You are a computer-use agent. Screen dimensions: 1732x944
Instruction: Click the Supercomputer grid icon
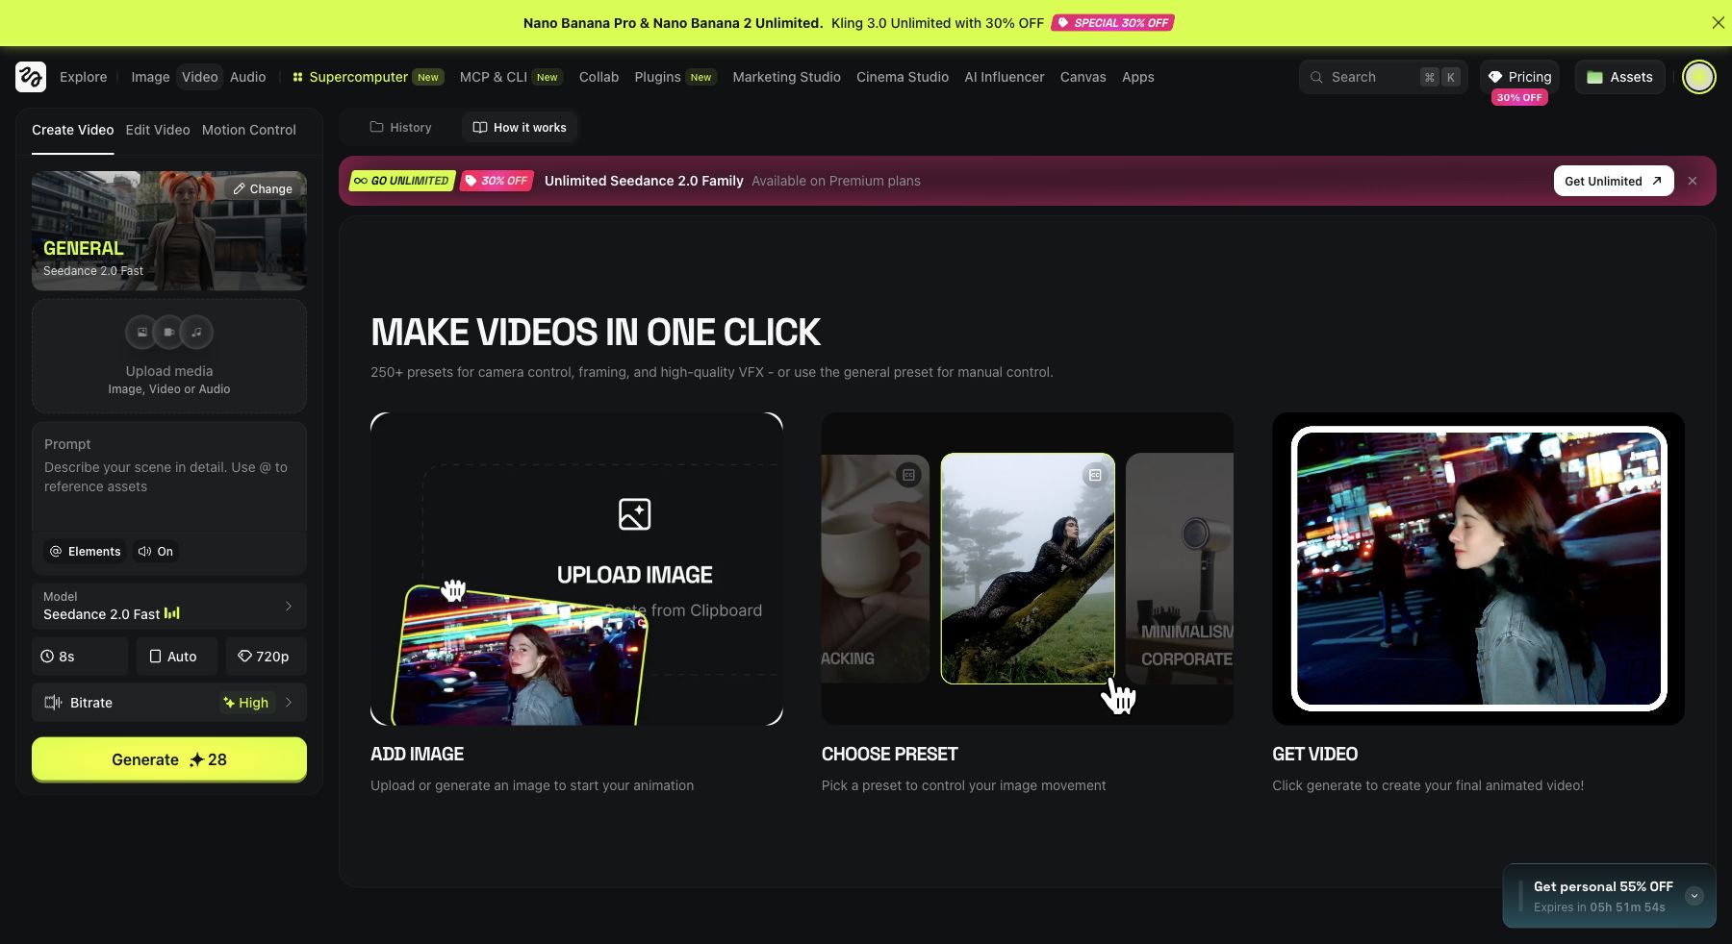click(298, 77)
